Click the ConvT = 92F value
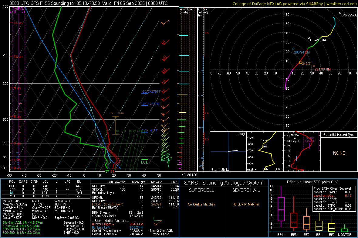Image resolution: width=358 pixels, height=238 pixels. coord(41,208)
